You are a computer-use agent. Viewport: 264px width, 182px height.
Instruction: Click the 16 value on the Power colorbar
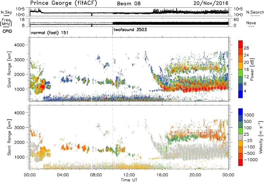click(246, 70)
